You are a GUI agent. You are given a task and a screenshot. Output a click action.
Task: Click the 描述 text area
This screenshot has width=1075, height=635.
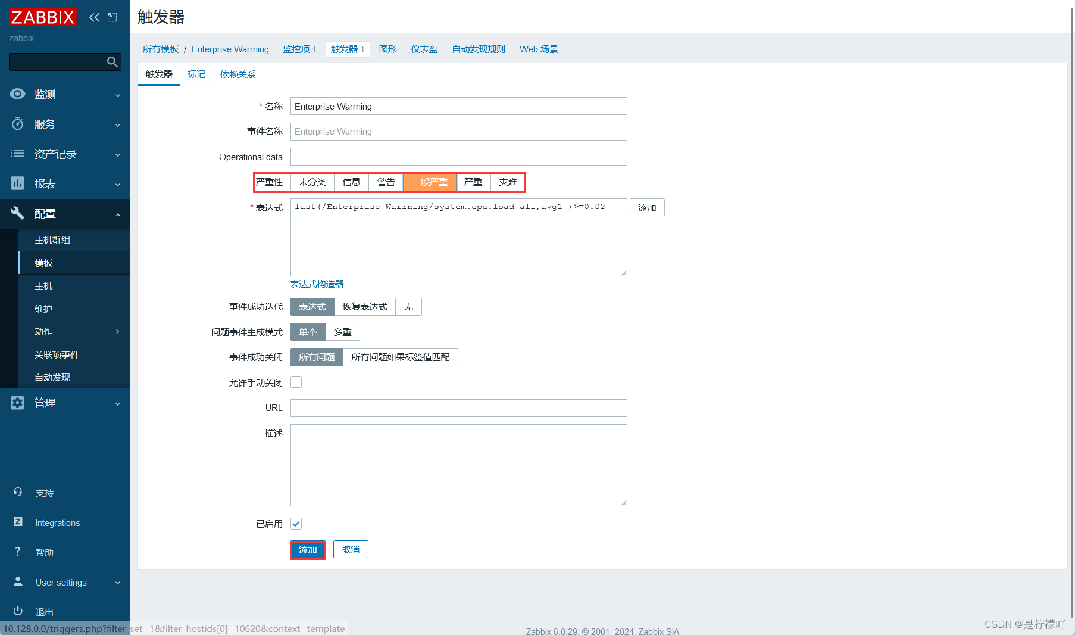458,465
